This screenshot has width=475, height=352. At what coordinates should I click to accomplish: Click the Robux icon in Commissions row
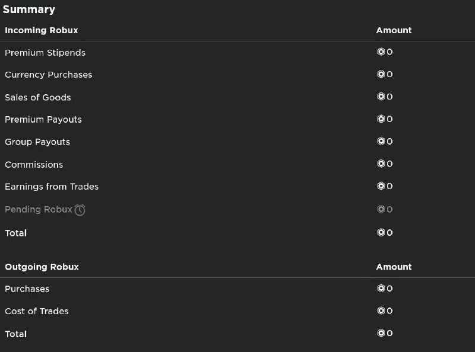tap(381, 164)
